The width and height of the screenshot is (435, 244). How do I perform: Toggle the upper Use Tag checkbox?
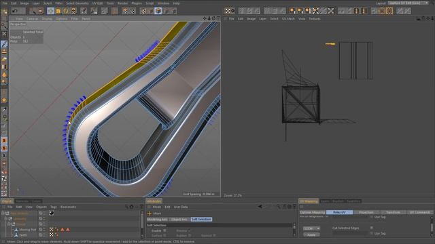372,217
